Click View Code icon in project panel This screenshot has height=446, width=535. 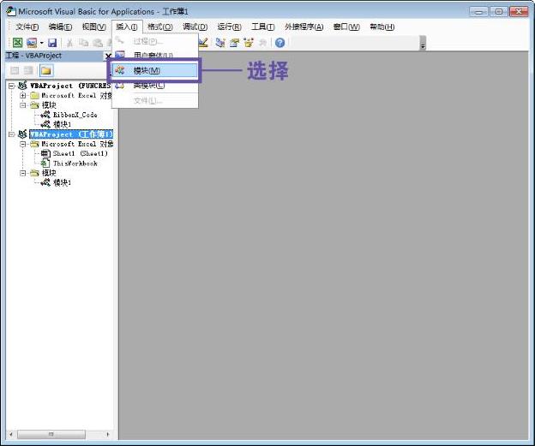click(15, 70)
